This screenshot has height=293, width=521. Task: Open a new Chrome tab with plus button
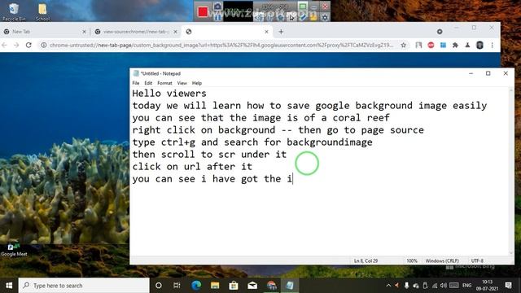[281, 32]
